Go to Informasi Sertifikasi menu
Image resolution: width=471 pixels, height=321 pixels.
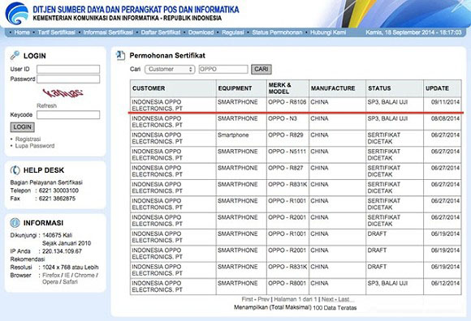pos(108,32)
